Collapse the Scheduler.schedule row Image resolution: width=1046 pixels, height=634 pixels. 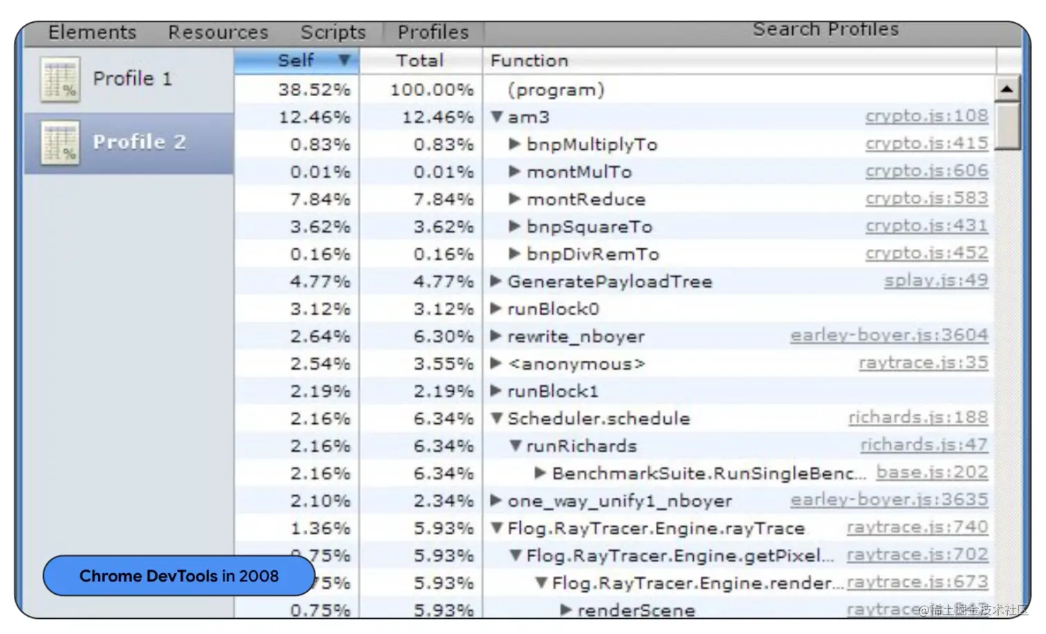coord(496,418)
